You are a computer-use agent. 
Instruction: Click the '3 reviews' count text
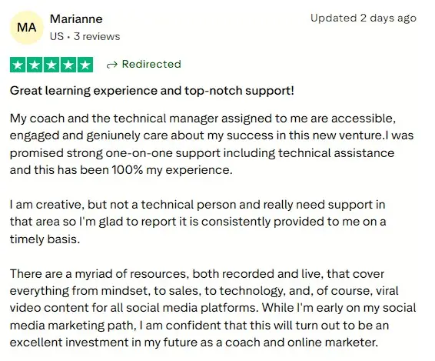(x=97, y=36)
